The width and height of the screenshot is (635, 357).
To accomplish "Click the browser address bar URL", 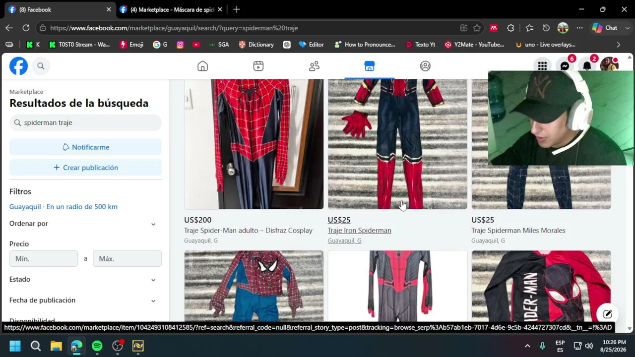I will click(x=174, y=28).
